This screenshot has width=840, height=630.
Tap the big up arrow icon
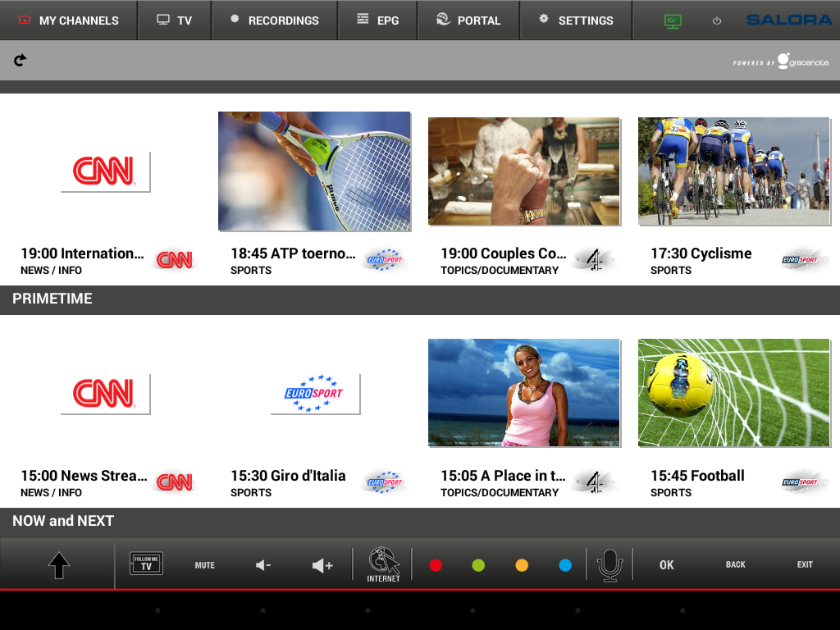tap(59, 565)
